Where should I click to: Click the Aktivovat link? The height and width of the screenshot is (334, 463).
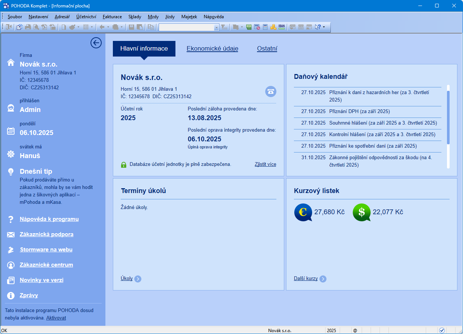[x=56, y=318]
